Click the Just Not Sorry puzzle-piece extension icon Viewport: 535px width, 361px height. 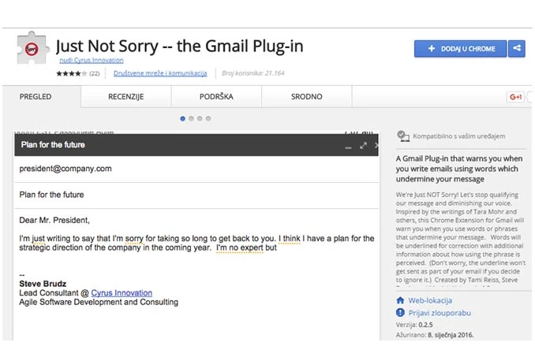[x=32, y=48]
